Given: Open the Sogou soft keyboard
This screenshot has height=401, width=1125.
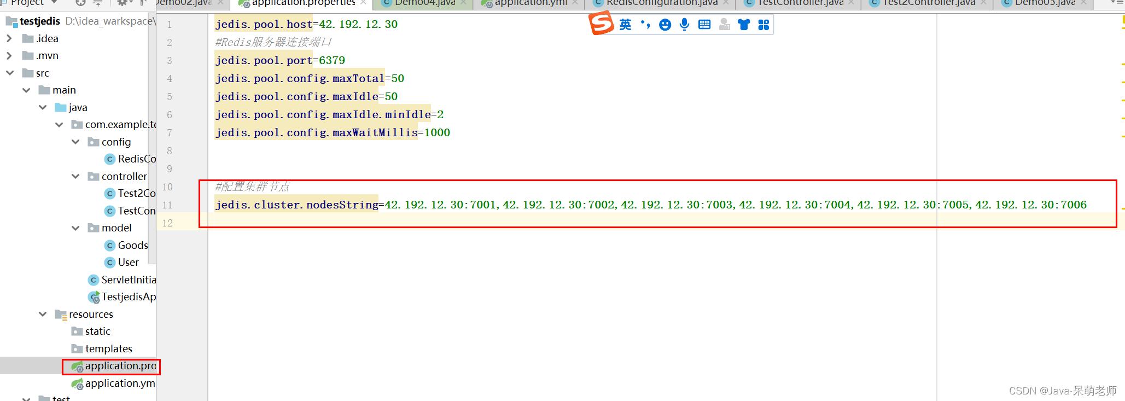Looking at the screenshot, I should tap(704, 25).
